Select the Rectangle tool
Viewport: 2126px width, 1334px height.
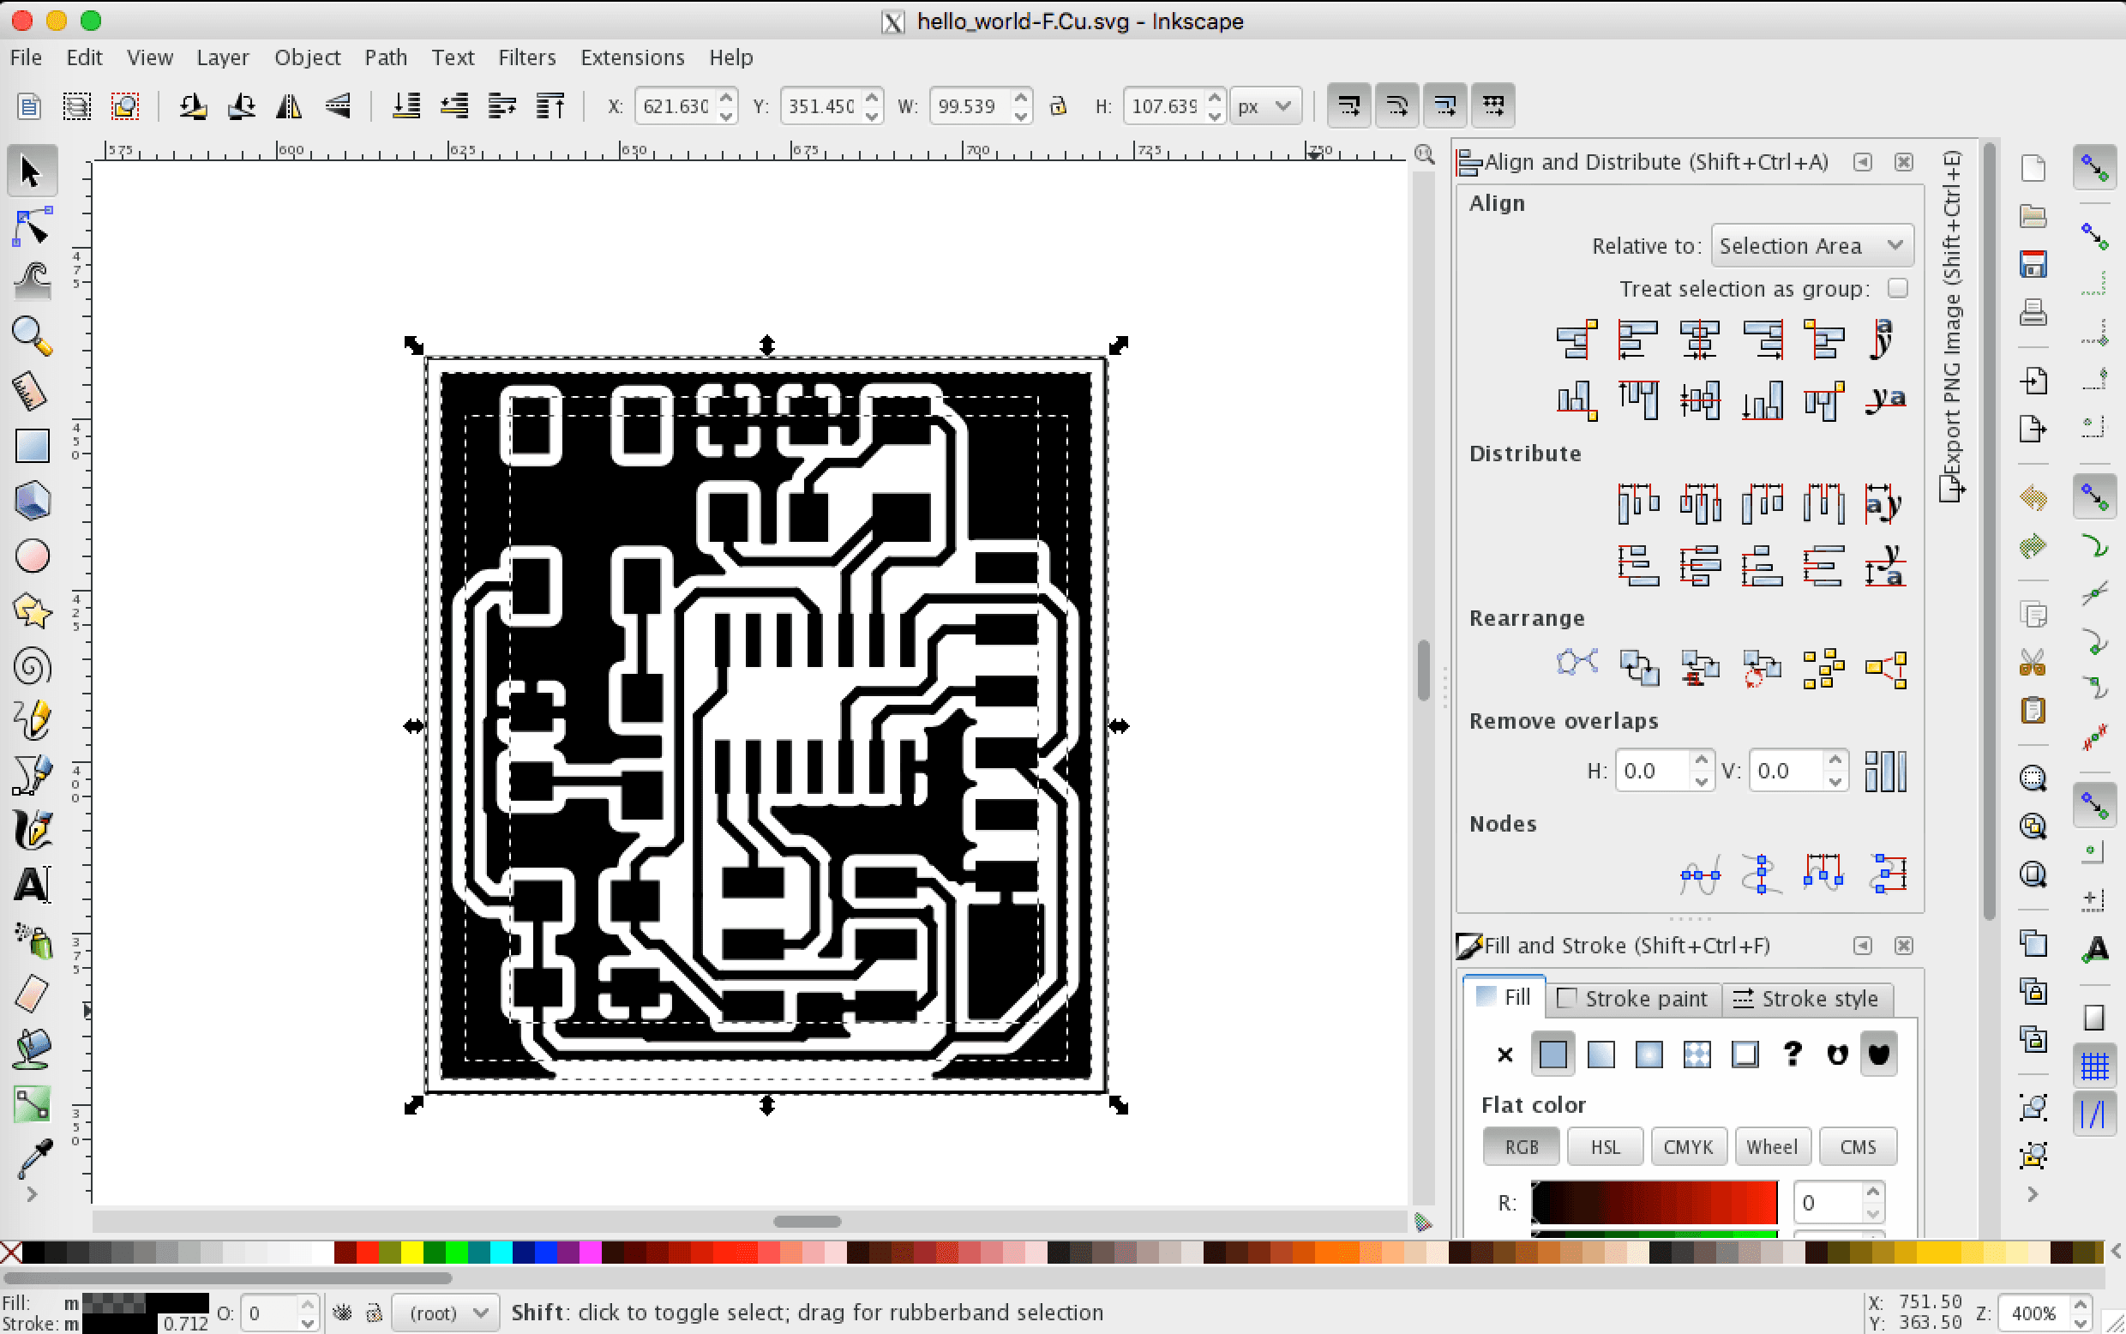[x=32, y=447]
